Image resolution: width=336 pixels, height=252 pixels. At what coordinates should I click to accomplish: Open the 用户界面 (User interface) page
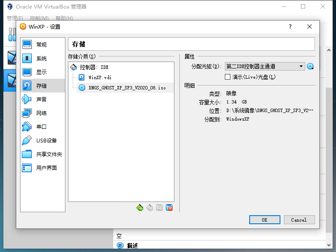(43, 168)
